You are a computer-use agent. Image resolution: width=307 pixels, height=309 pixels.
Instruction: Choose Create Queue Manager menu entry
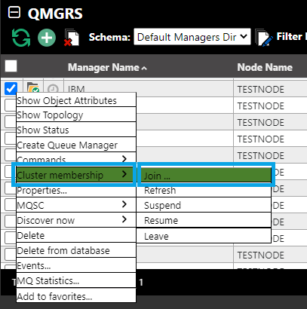pyautogui.click(x=76, y=145)
